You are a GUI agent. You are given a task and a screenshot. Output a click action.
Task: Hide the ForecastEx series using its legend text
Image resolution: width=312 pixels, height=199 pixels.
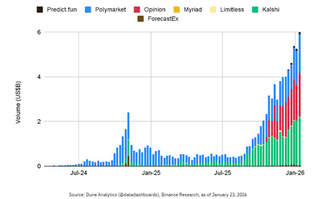164,19
